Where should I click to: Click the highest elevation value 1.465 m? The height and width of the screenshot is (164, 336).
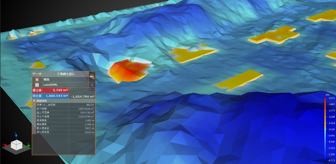(x=90, y=120)
